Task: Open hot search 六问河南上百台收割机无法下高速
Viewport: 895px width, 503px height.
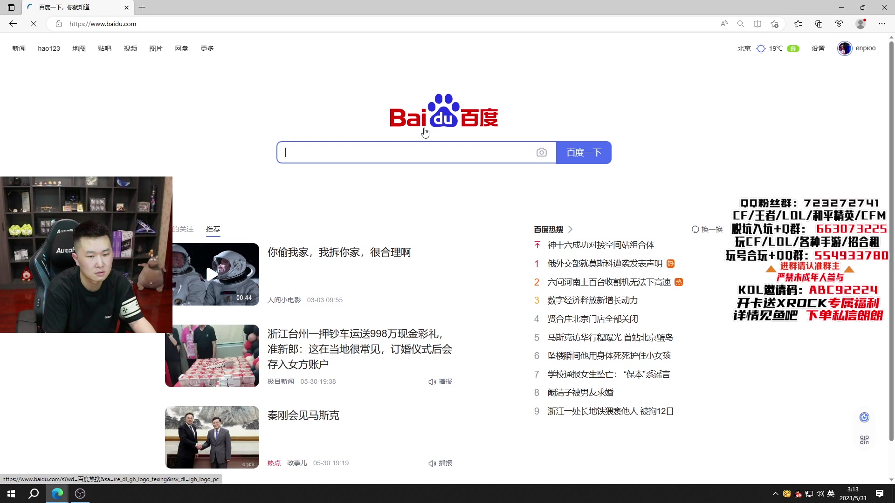Action: [x=609, y=282]
